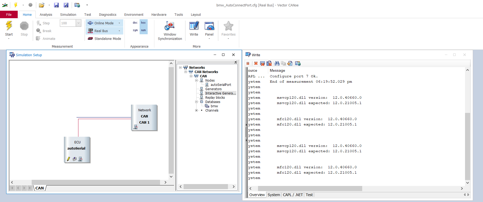483x202 pixels.
Task: Open the File menu
Action: pos(9,14)
